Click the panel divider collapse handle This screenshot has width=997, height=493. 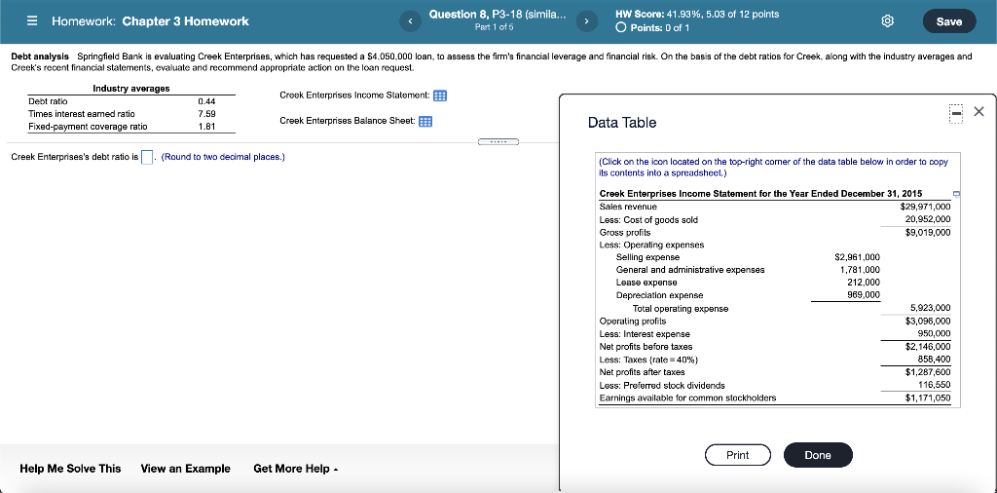click(499, 141)
